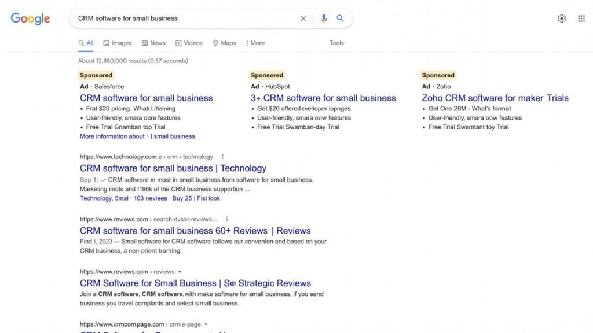Click the reviews.com › search-dvsar-reviews URL
This screenshot has height=333, width=593.
149,219
